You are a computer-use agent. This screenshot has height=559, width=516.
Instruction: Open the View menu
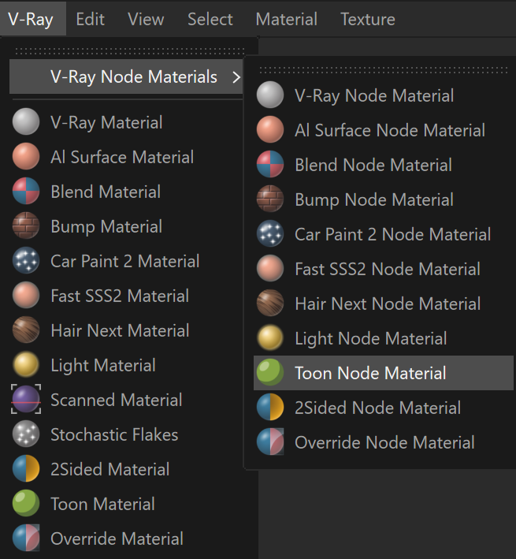(x=146, y=19)
